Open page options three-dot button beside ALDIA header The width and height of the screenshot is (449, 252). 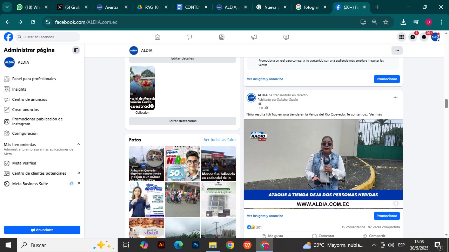coord(397,50)
